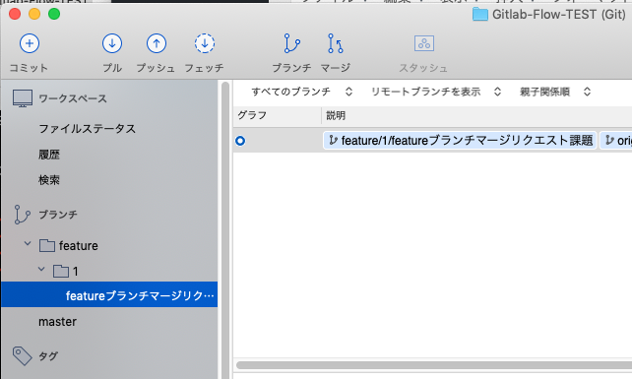The image size is (632, 379).
Task: Collapse the folder 1 chevron
Action: click(x=41, y=269)
